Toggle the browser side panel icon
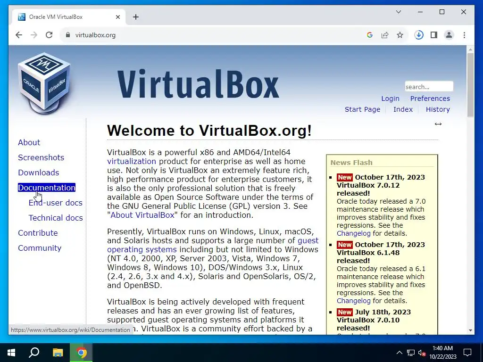This screenshot has width=483, height=362. (434, 35)
